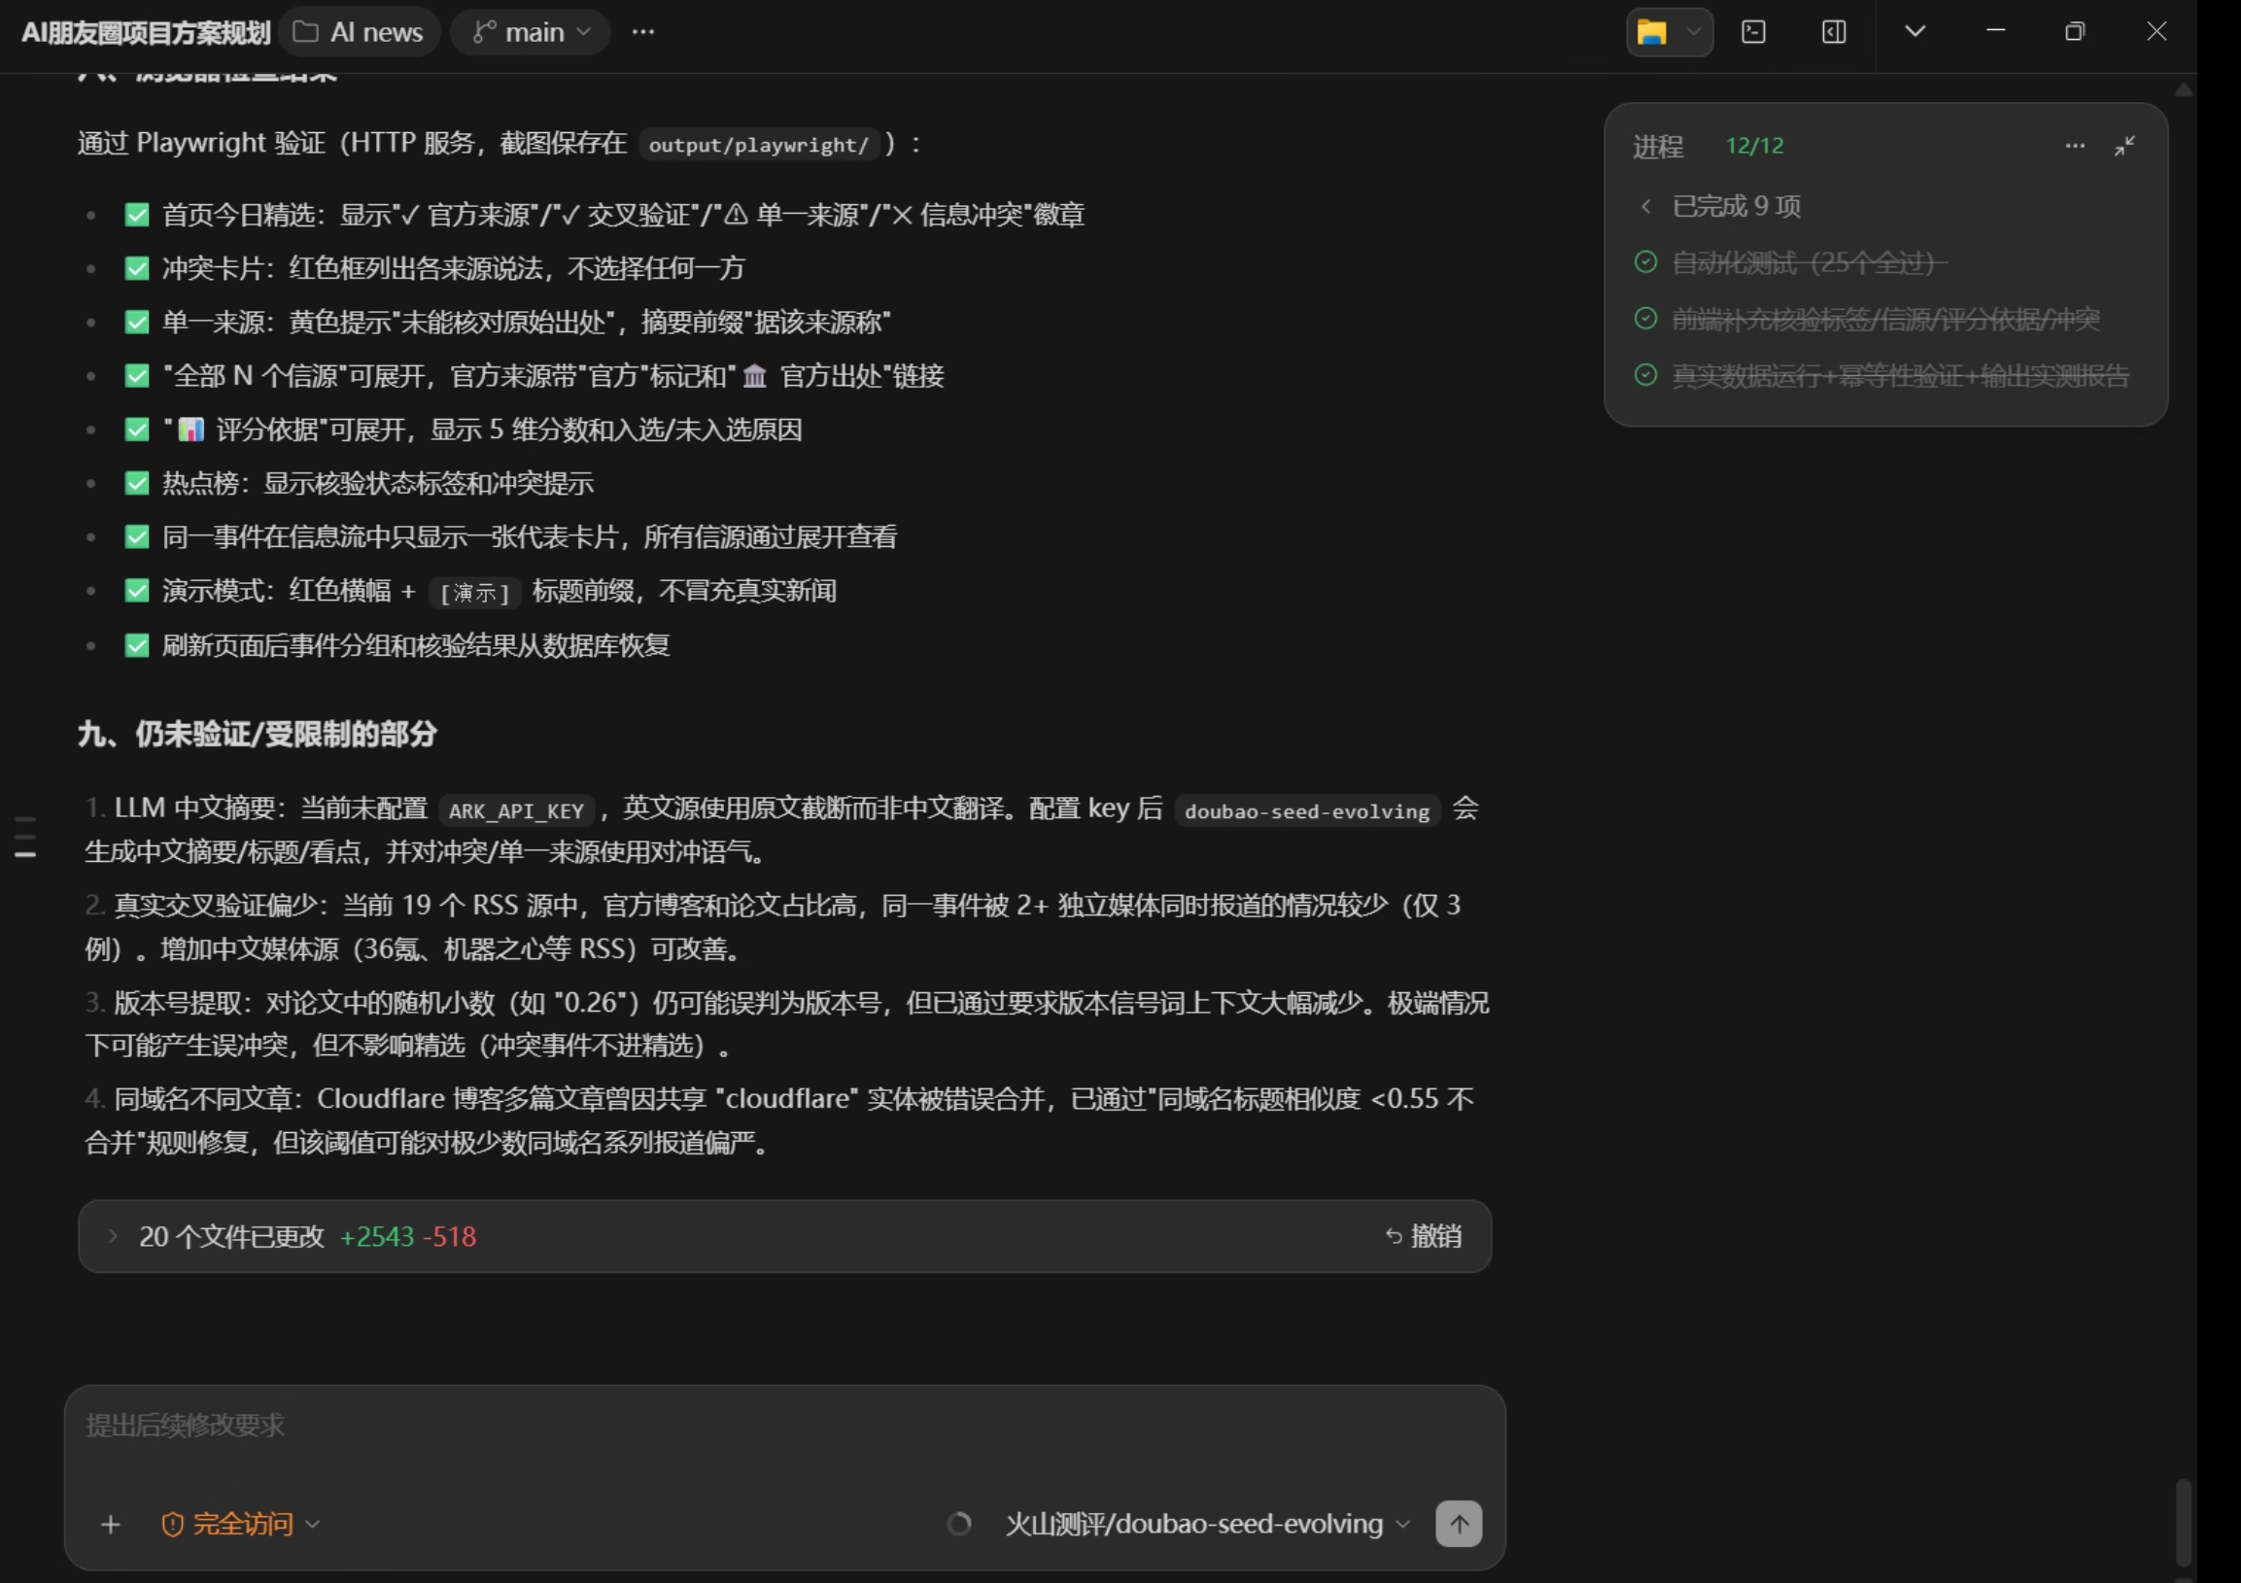Click green checkbox beside 热点榜

point(137,483)
